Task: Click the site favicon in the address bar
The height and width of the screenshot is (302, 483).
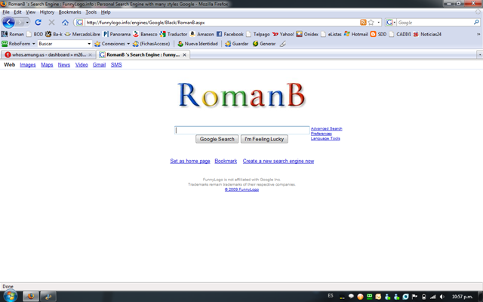Action: point(79,23)
